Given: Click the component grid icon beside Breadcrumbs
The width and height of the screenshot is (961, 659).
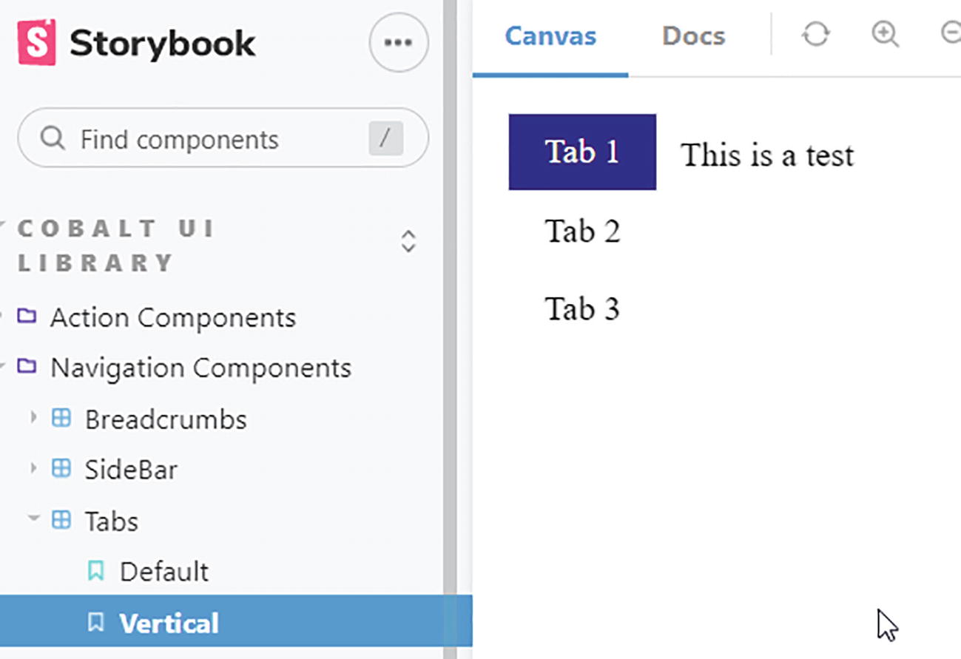Looking at the screenshot, I should pyautogui.click(x=61, y=419).
